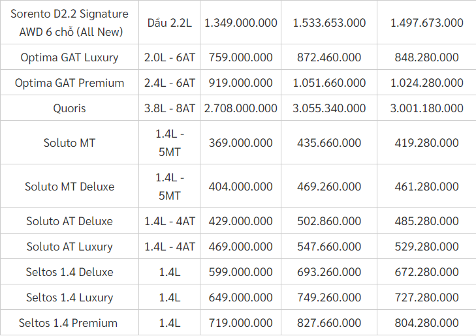Select the 3.8L - 8AT engine cell
This screenshot has width=476, height=336.
170,108
